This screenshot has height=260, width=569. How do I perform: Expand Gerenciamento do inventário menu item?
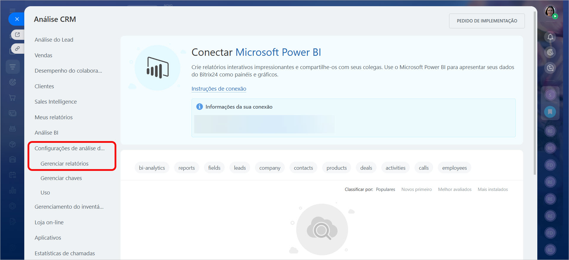click(x=69, y=207)
